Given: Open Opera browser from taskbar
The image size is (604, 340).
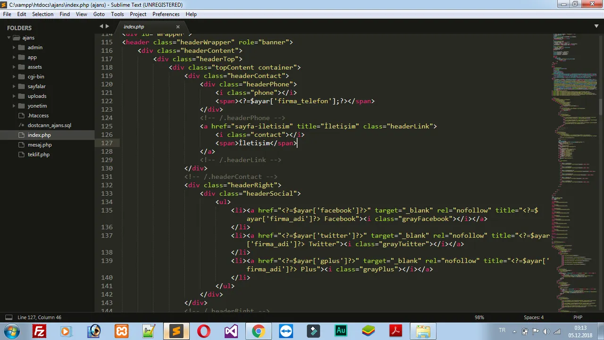Looking at the screenshot, I should pos(203,331).
